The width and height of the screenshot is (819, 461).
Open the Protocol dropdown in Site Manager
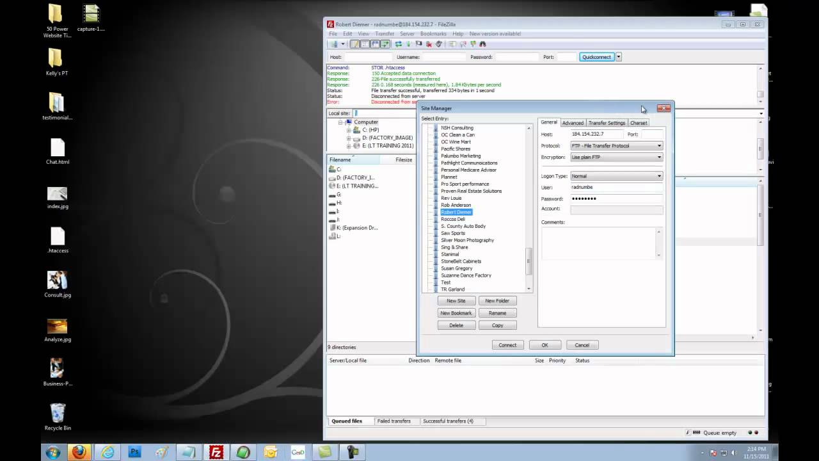click(616, 146)
